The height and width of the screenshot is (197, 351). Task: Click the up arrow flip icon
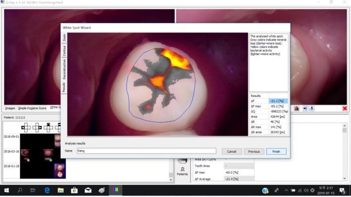pos(311,109)
